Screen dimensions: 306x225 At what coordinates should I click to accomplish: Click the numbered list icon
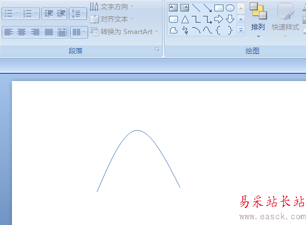27,14
